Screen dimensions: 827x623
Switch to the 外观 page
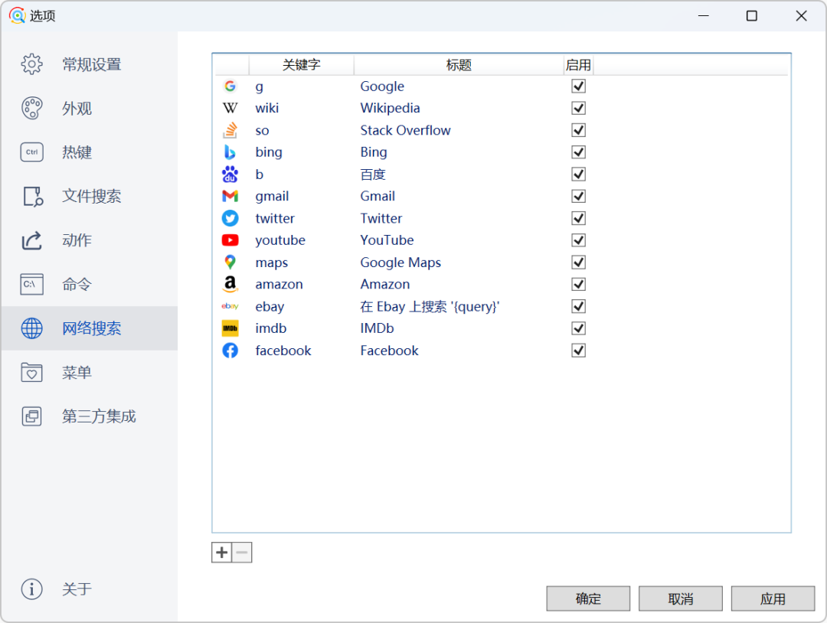click(x=90, y=108)
